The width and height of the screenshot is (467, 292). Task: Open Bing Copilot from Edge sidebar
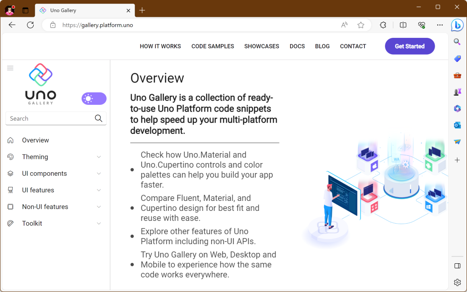[x=457, y=25]
